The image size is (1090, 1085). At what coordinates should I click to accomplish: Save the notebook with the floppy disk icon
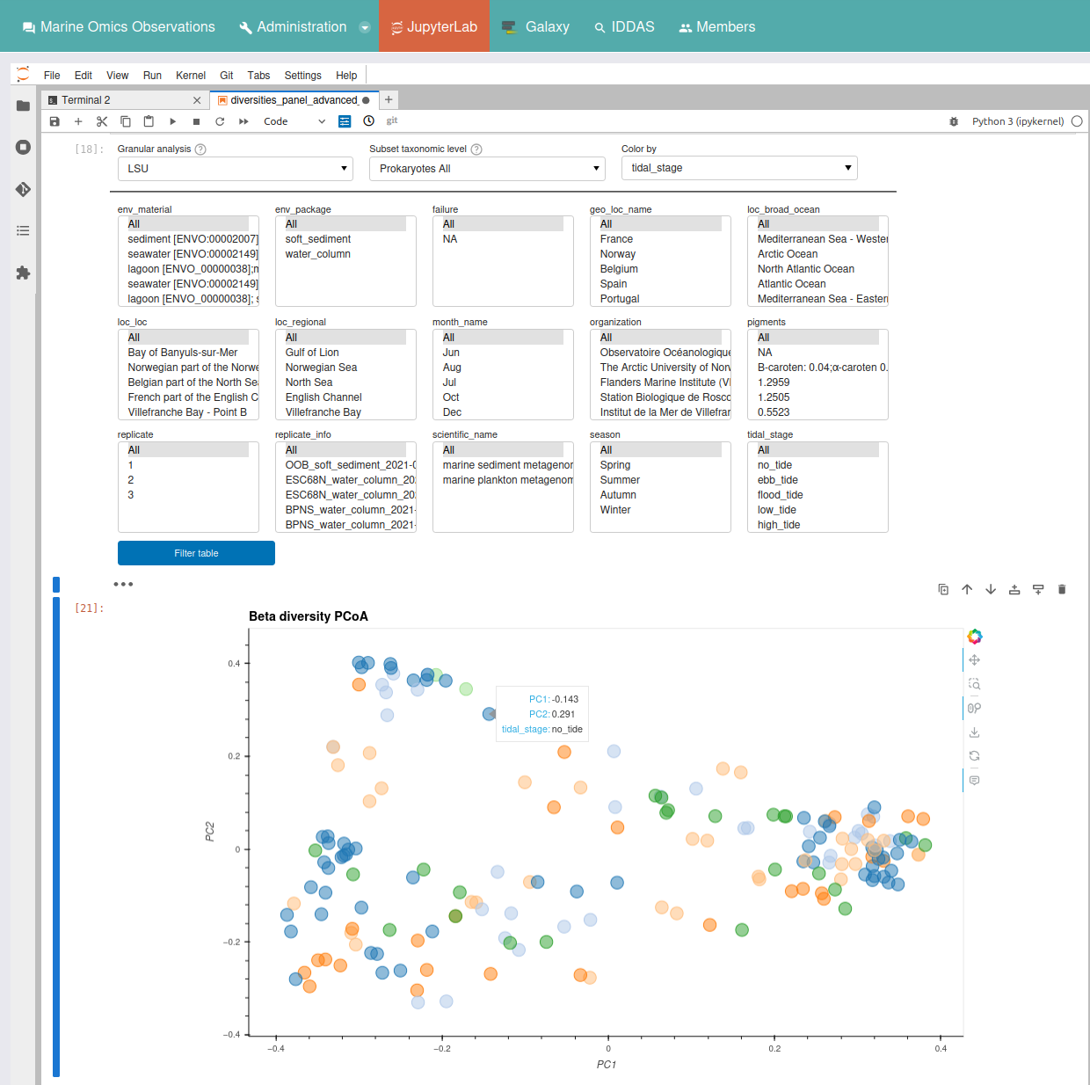54,121
